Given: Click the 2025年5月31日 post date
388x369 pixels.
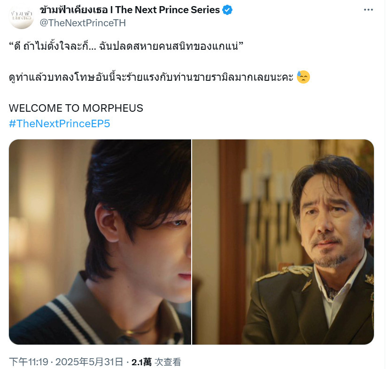Looking at the screenshot, I should [x=89, y=362].
